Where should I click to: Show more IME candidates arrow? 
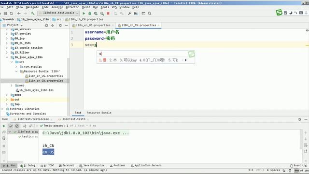[185, 60]
